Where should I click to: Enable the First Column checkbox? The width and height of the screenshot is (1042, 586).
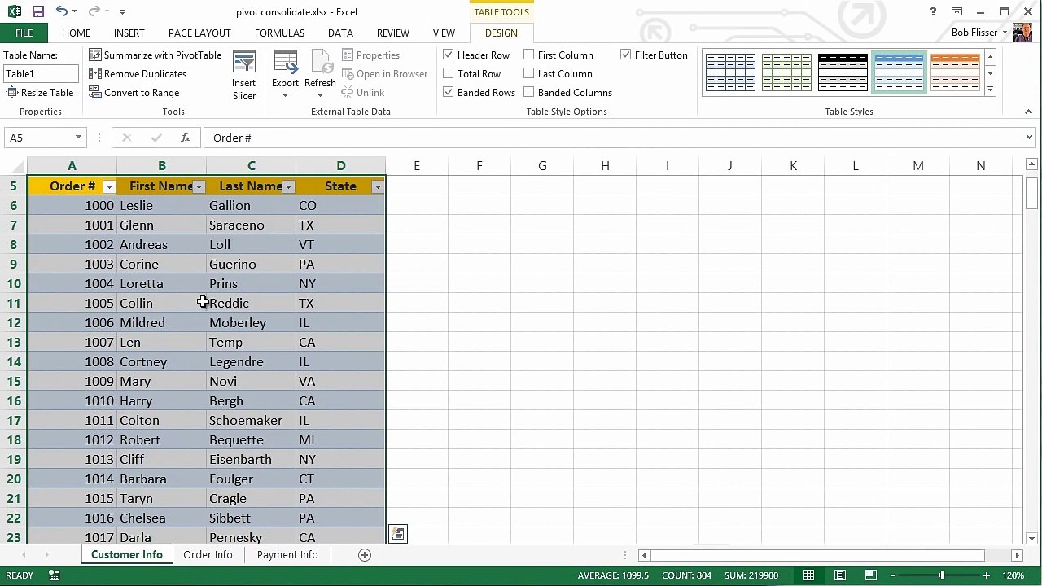(529, 55)
